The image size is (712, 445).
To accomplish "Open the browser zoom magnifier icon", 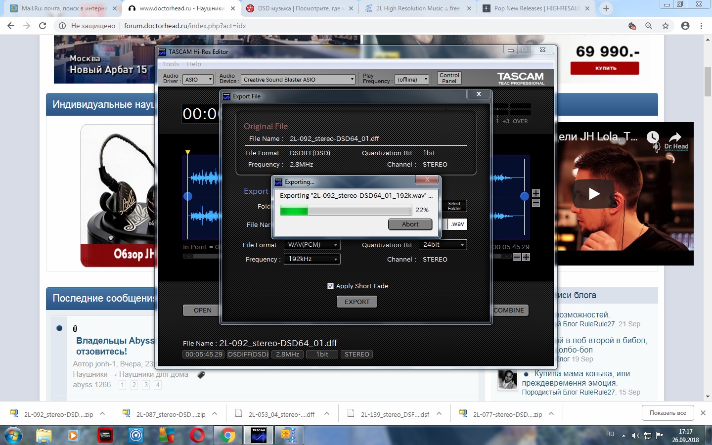I will click(649, 26).
